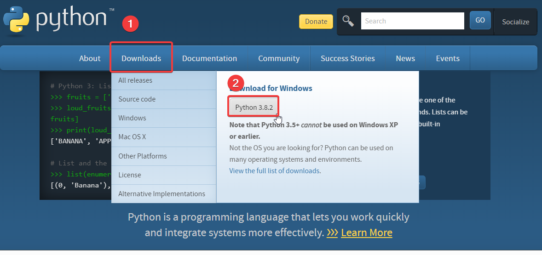
Task: Focus the Search input field
Action: click(412, 21)
